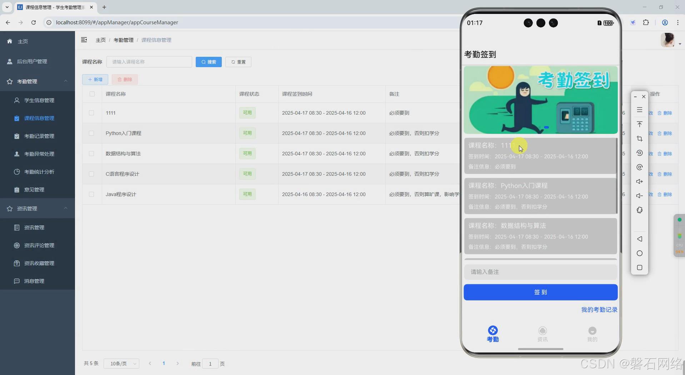Click emulator back triangle button
The width and height of the screenshot is (685, 375).
tap(640, 239)
